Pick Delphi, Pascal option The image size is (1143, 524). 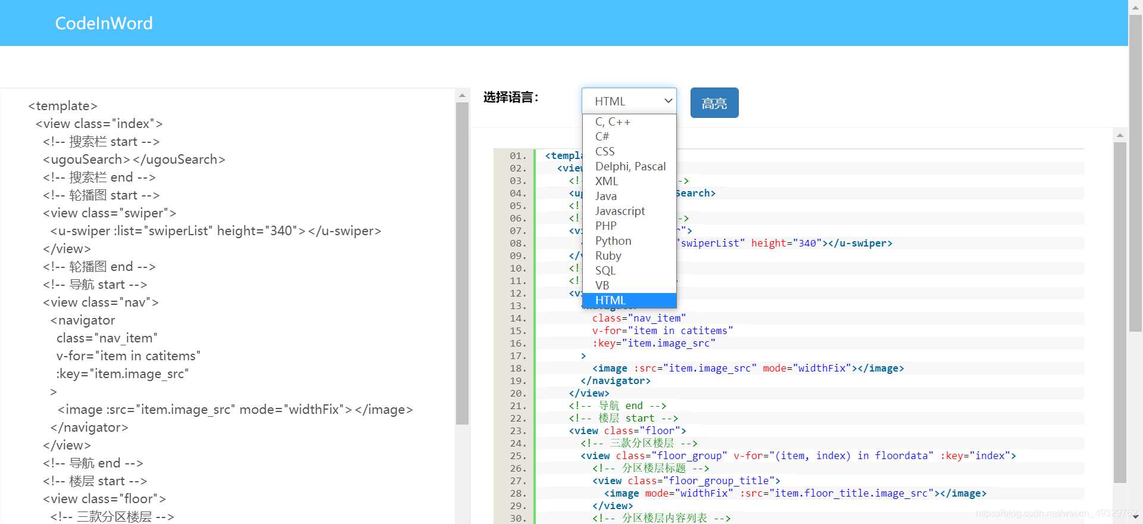(x=629, y=167)
